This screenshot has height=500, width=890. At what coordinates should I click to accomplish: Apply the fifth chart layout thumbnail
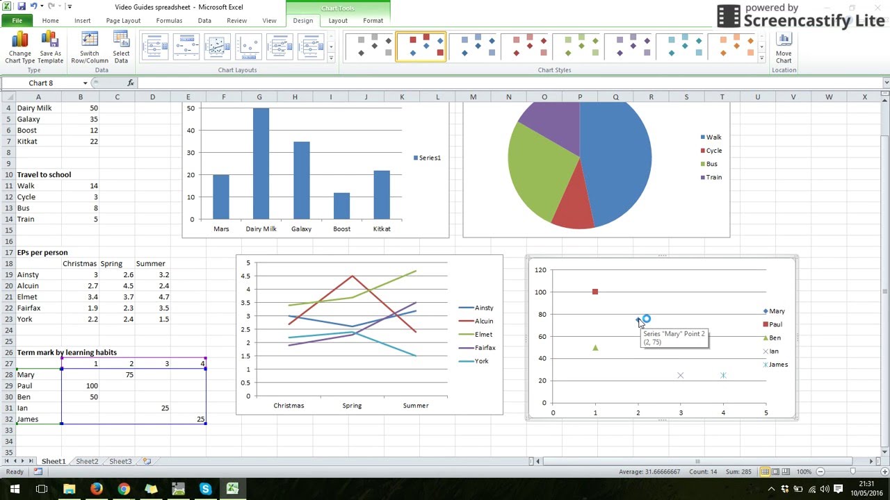tap(280, 47)
